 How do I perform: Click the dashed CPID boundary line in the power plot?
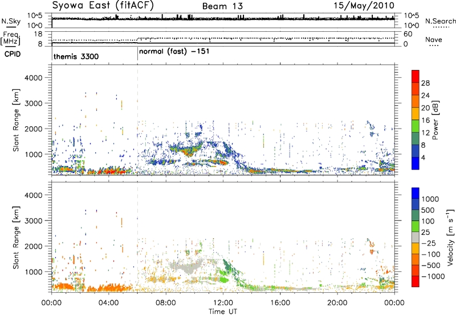pyautogui.click(x=137, y=119)
